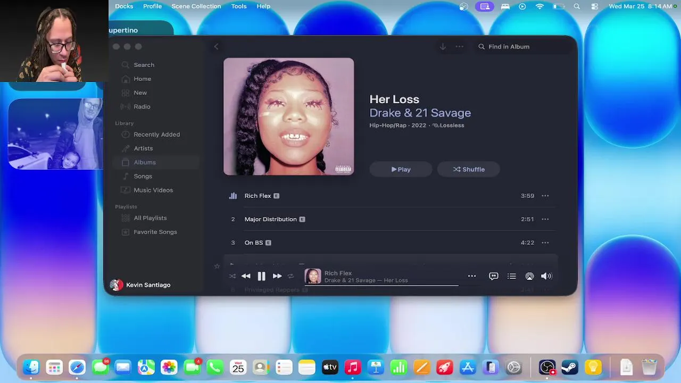Open the album's more options menu
Screen dimensions: 681x383
[x=460, y=47]
